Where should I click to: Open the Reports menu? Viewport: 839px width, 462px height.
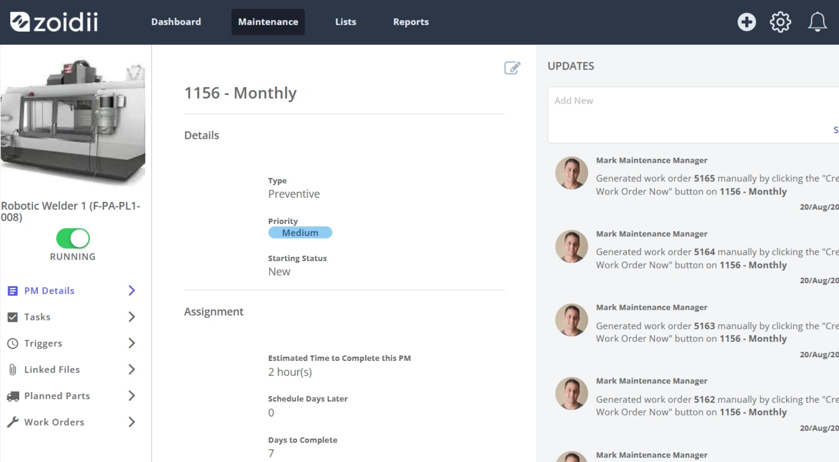click(x=411, y=22)
